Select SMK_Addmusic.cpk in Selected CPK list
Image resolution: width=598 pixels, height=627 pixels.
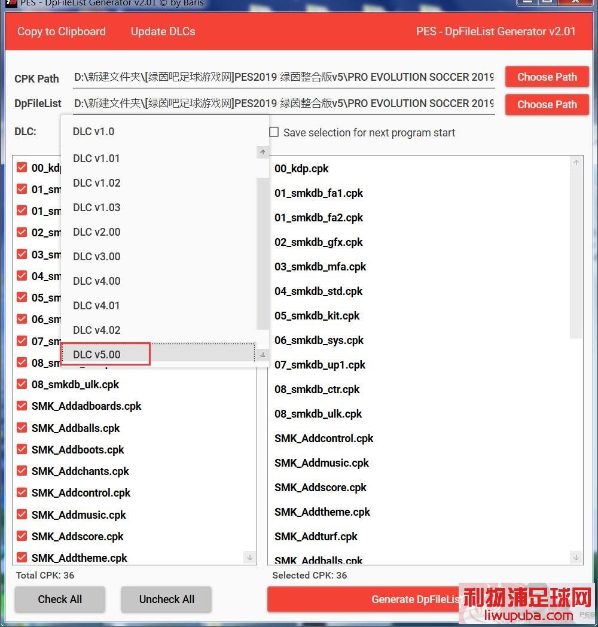(322, 462)
